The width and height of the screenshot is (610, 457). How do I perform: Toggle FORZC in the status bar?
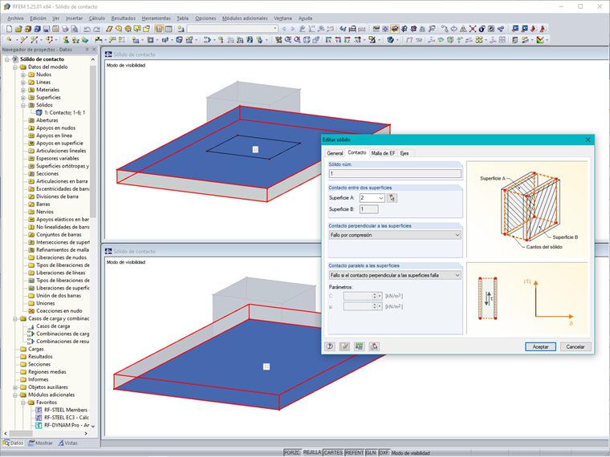click(292, 453)
